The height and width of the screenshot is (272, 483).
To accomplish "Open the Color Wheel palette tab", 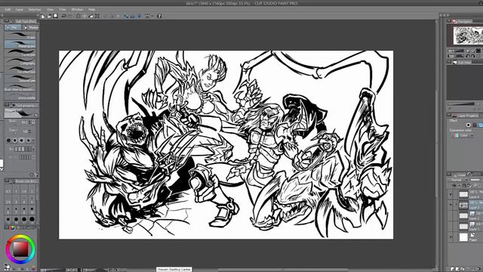I will tap(12, 227).
